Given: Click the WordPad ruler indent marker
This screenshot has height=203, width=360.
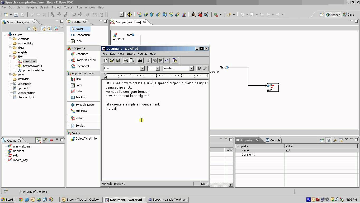Looking at the screenshot, I should point(106,76).
